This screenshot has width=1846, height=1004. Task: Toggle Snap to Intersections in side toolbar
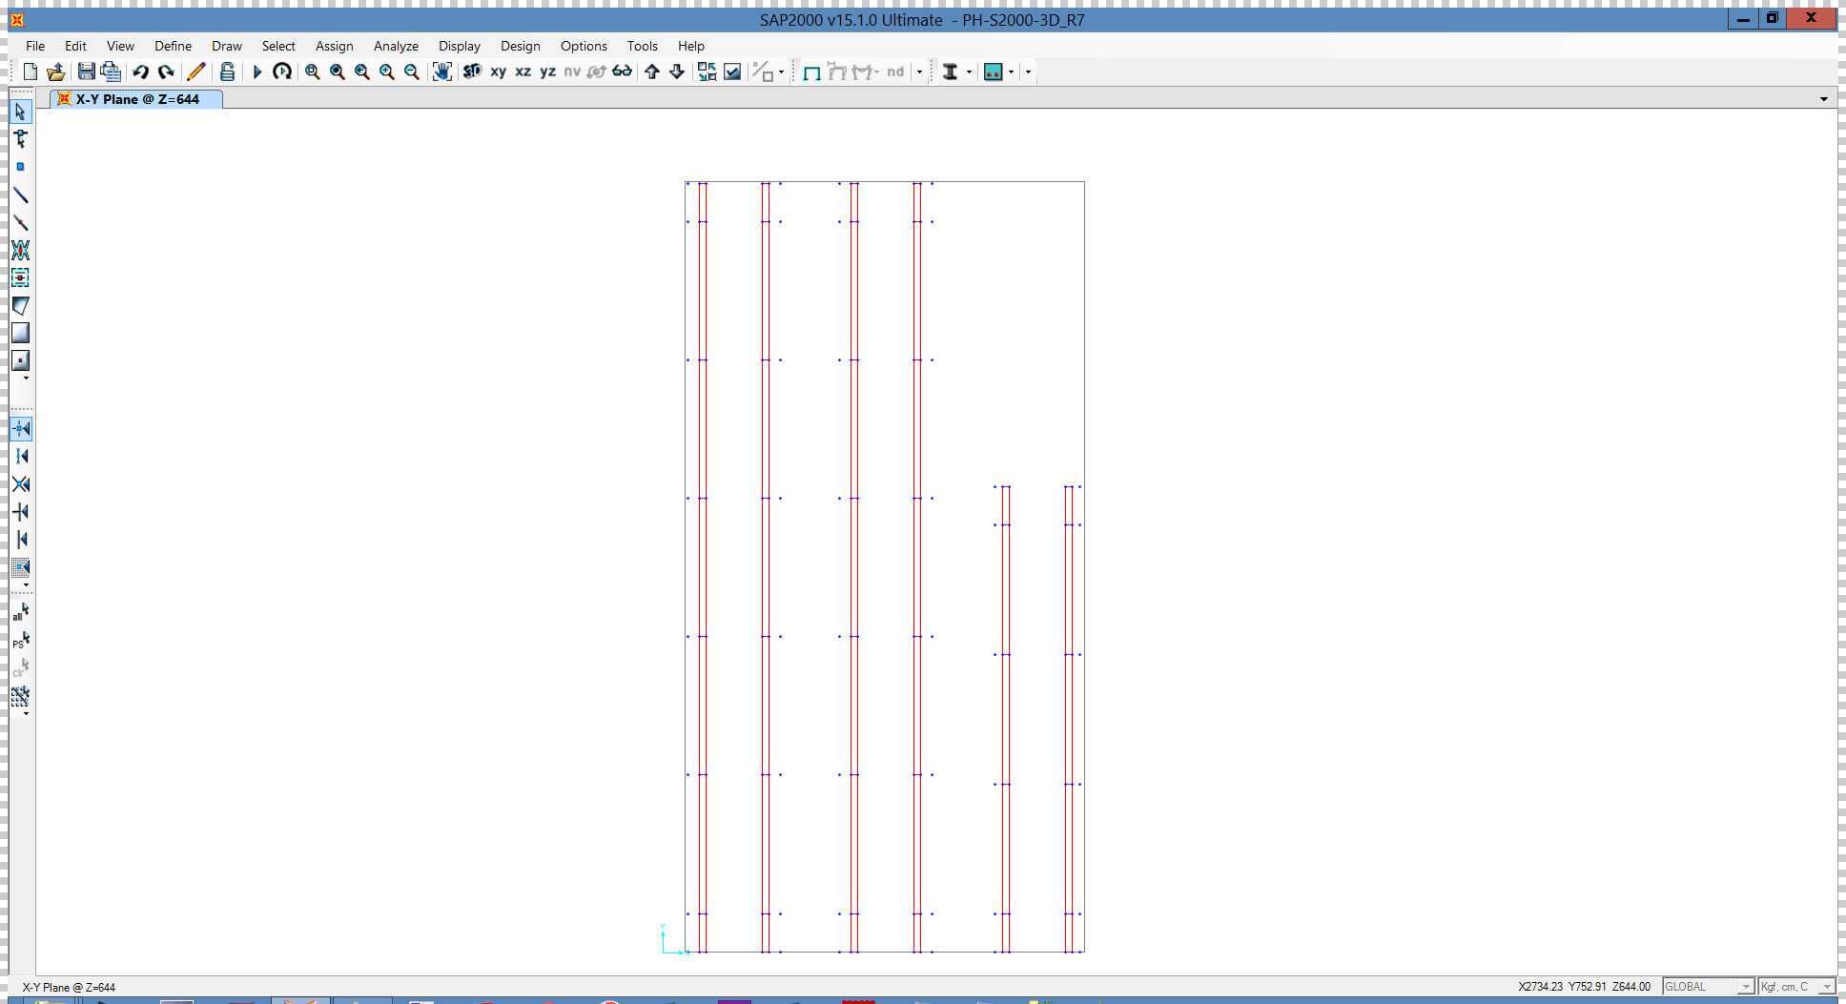tap(20, 484)
